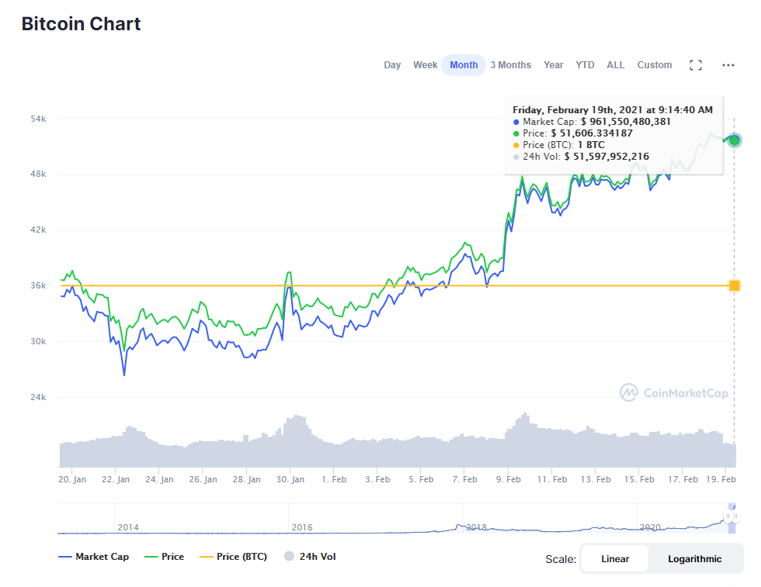Open the three-dots more options menu
The image size is (761, 587).
pyautogui.click(x=728, y=65)
